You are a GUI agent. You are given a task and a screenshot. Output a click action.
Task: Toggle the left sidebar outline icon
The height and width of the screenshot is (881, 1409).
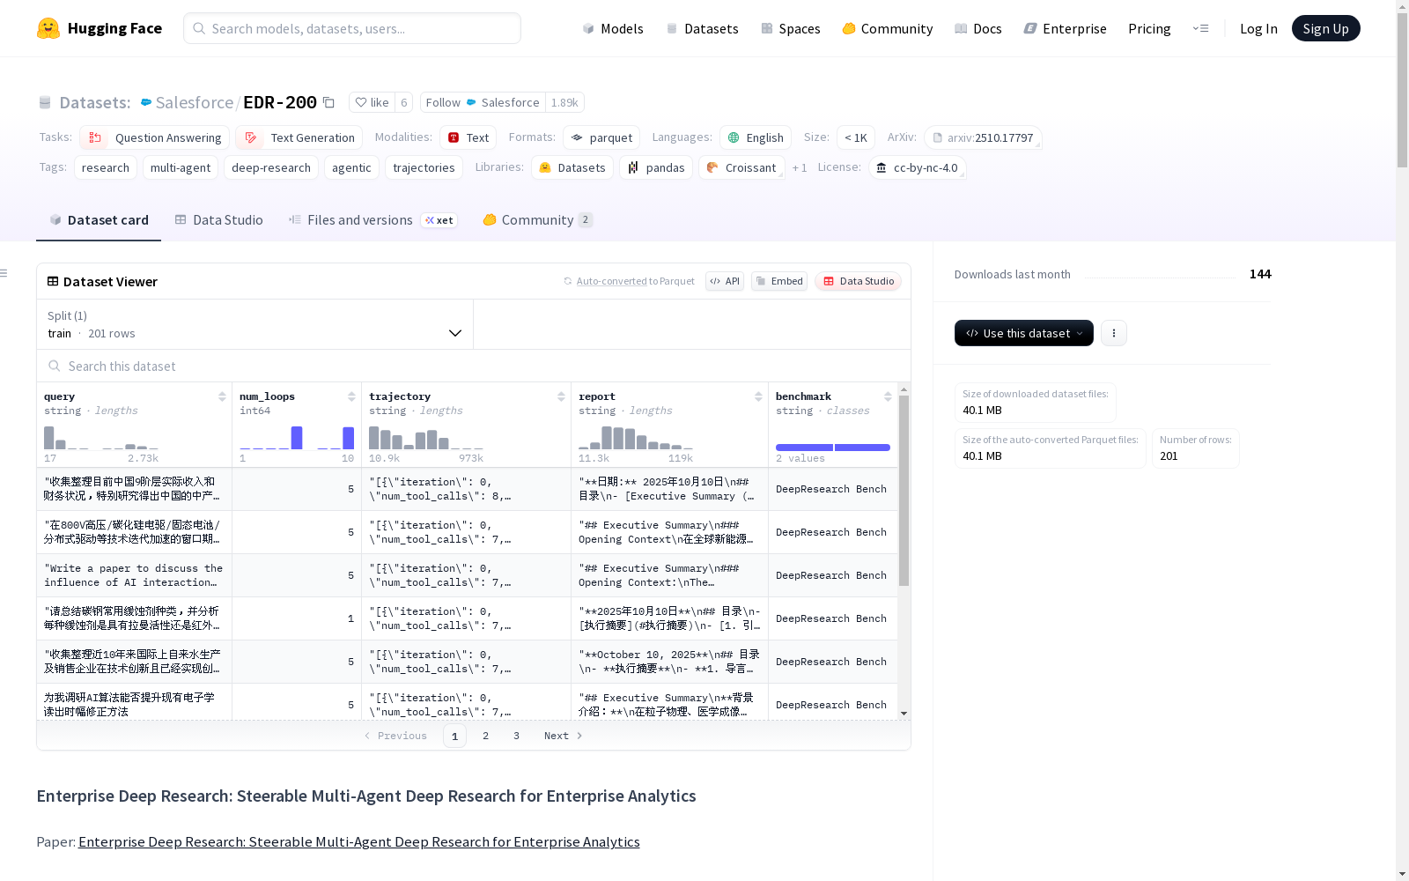[x=4, y=273]
